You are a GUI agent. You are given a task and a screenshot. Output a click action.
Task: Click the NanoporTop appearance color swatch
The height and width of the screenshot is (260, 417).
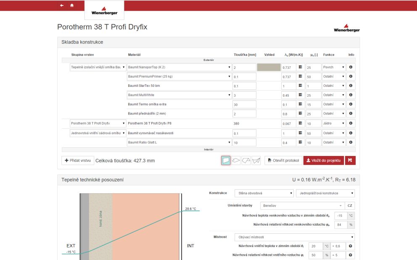click(269, 67)
